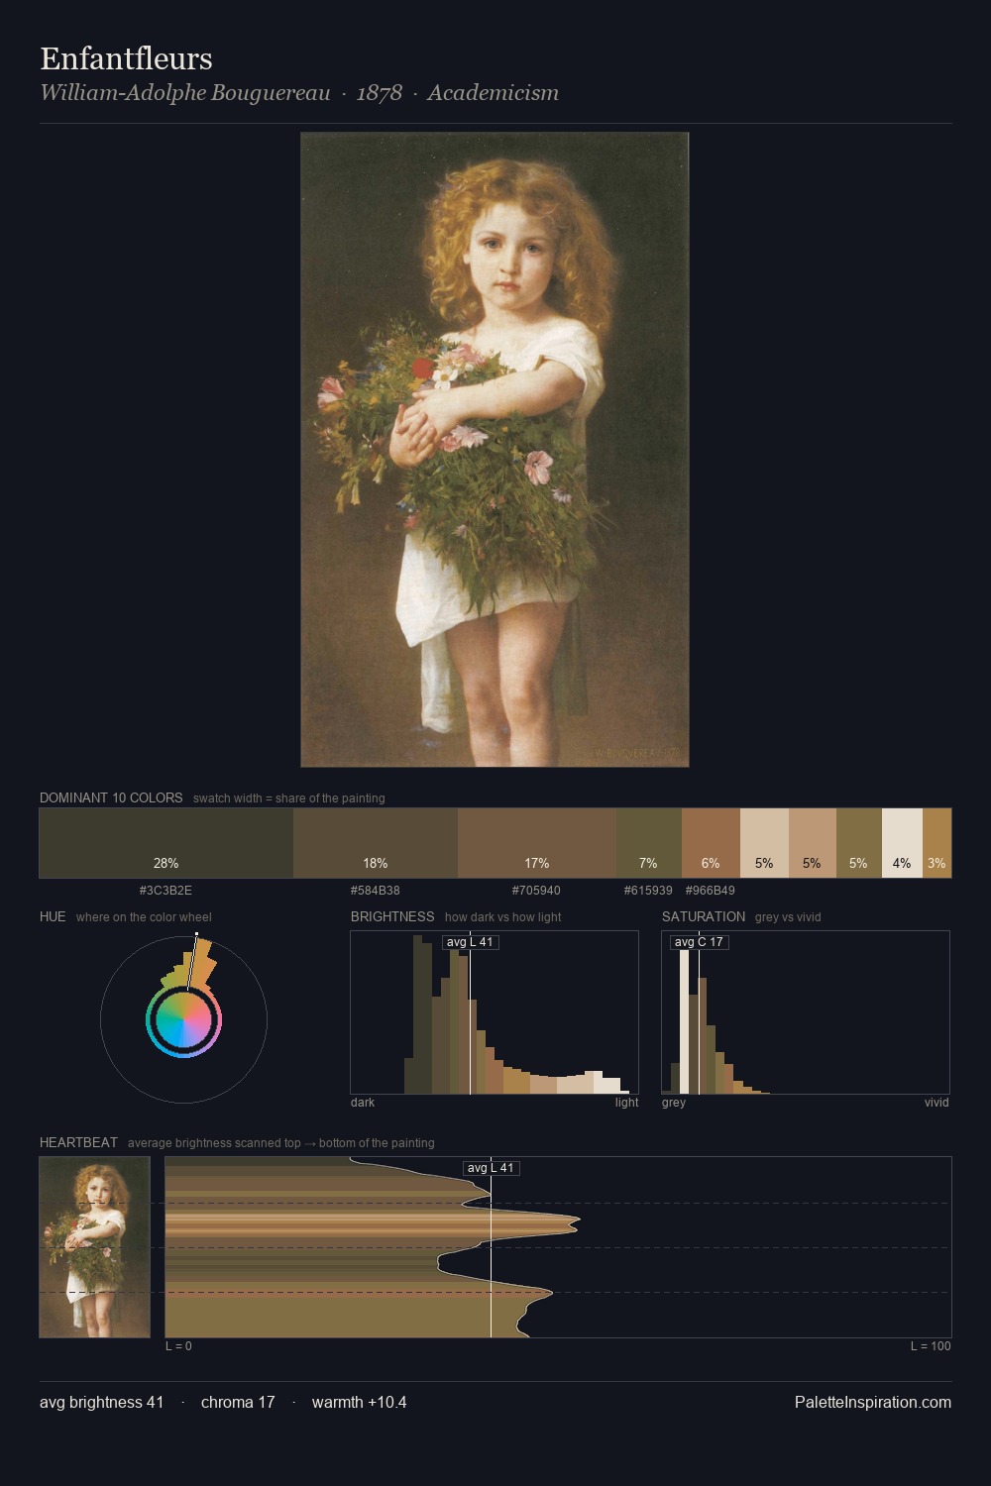Image resolution: width=991 pixels, height=1486 pixels.
Task: Pick the 4% off-white swatch
Action: (902, 843)
